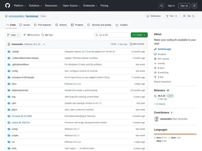Star the terminai repository
The height and width of the screenshot is (151, 202).
[x=189, y=16]
